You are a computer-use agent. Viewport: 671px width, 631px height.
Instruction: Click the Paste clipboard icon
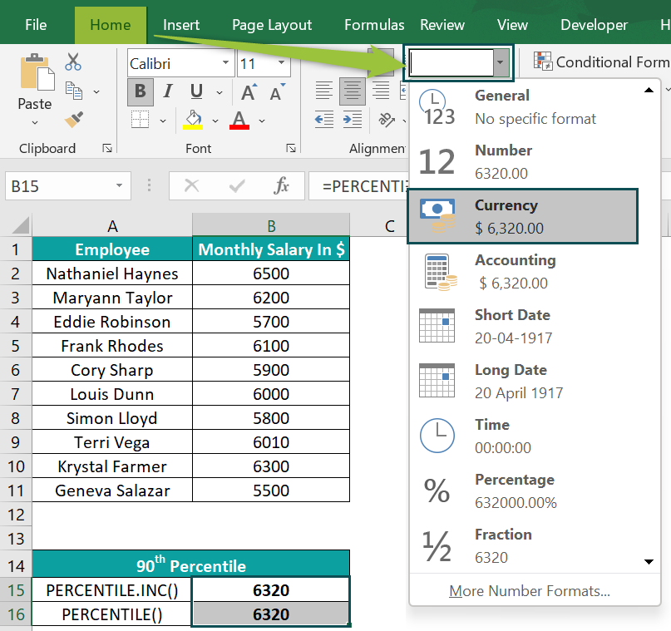click(x=37, y=71)
